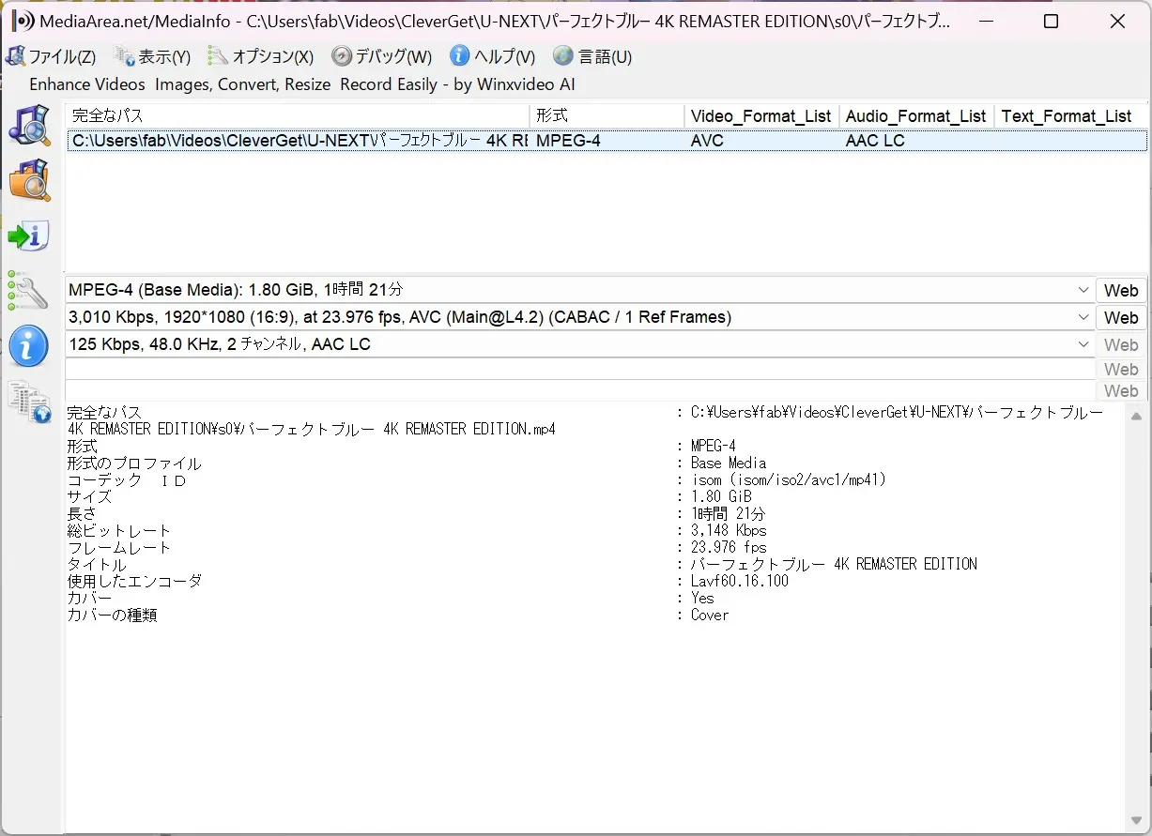Click Web button beside MPEG-4 general row
The width and height of the screenshot is (1152, 836).
click(x=1121, y=290)
